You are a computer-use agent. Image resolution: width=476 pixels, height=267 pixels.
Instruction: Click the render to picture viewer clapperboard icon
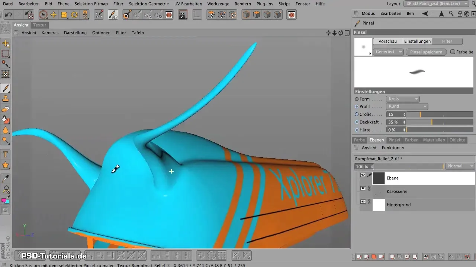tap(183, 15)
